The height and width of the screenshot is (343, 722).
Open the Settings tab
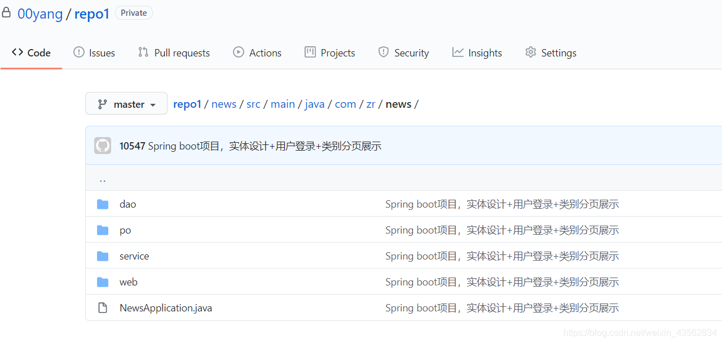(x=551, y=52)
